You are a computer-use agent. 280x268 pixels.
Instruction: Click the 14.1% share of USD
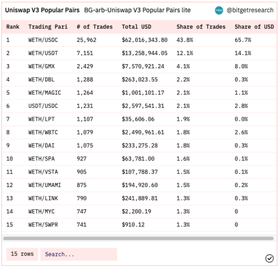pyautogui.click(x=243, y=53)
